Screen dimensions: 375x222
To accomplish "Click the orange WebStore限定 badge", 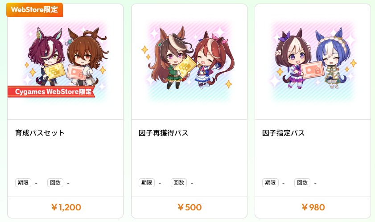I will pyautogui.click(x=35, y=10).
